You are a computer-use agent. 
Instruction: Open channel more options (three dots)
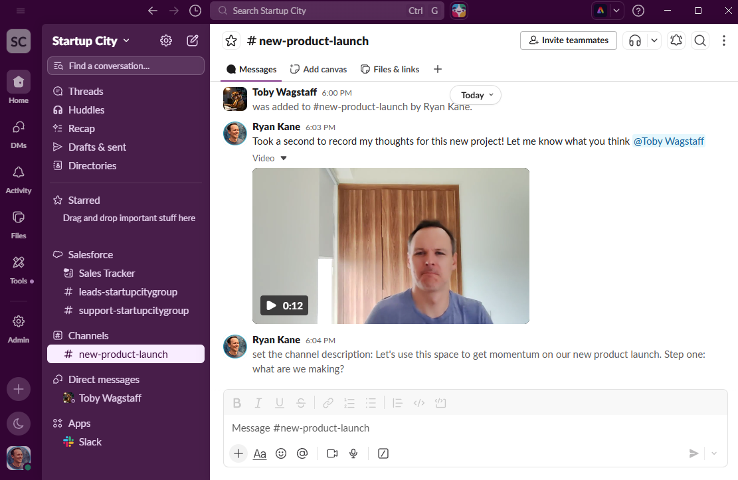724,41
